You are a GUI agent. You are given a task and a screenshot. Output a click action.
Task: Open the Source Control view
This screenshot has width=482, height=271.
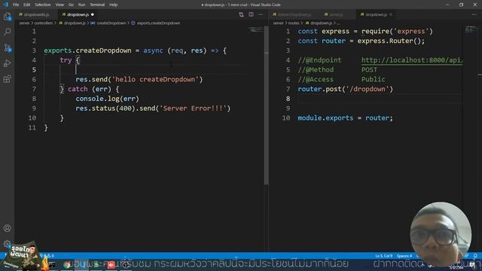tap(7, 47)
